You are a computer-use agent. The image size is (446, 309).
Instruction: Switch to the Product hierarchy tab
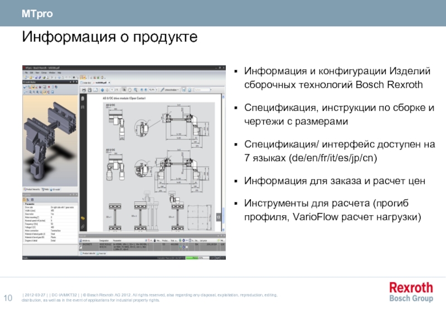32,190
